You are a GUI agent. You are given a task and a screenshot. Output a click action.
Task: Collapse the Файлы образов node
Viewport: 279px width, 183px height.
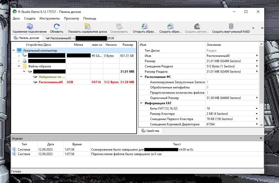point(19,66)
